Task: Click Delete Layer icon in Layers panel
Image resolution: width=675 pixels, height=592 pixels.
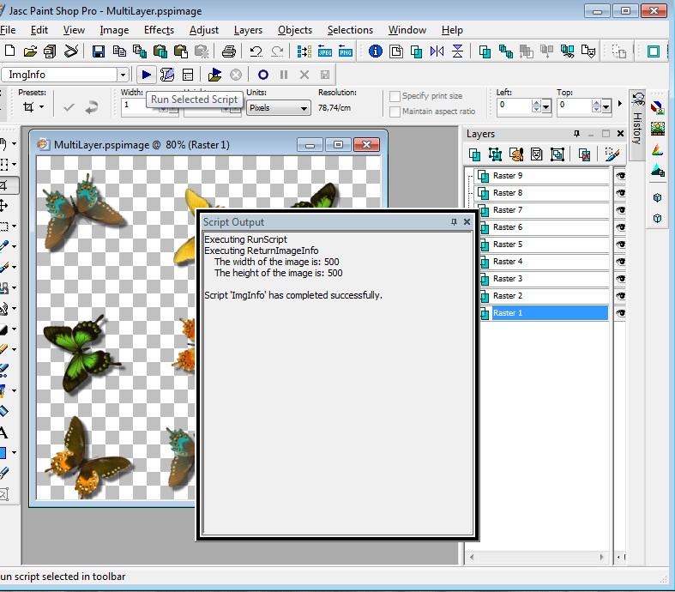Action: (x=584, y=154)
